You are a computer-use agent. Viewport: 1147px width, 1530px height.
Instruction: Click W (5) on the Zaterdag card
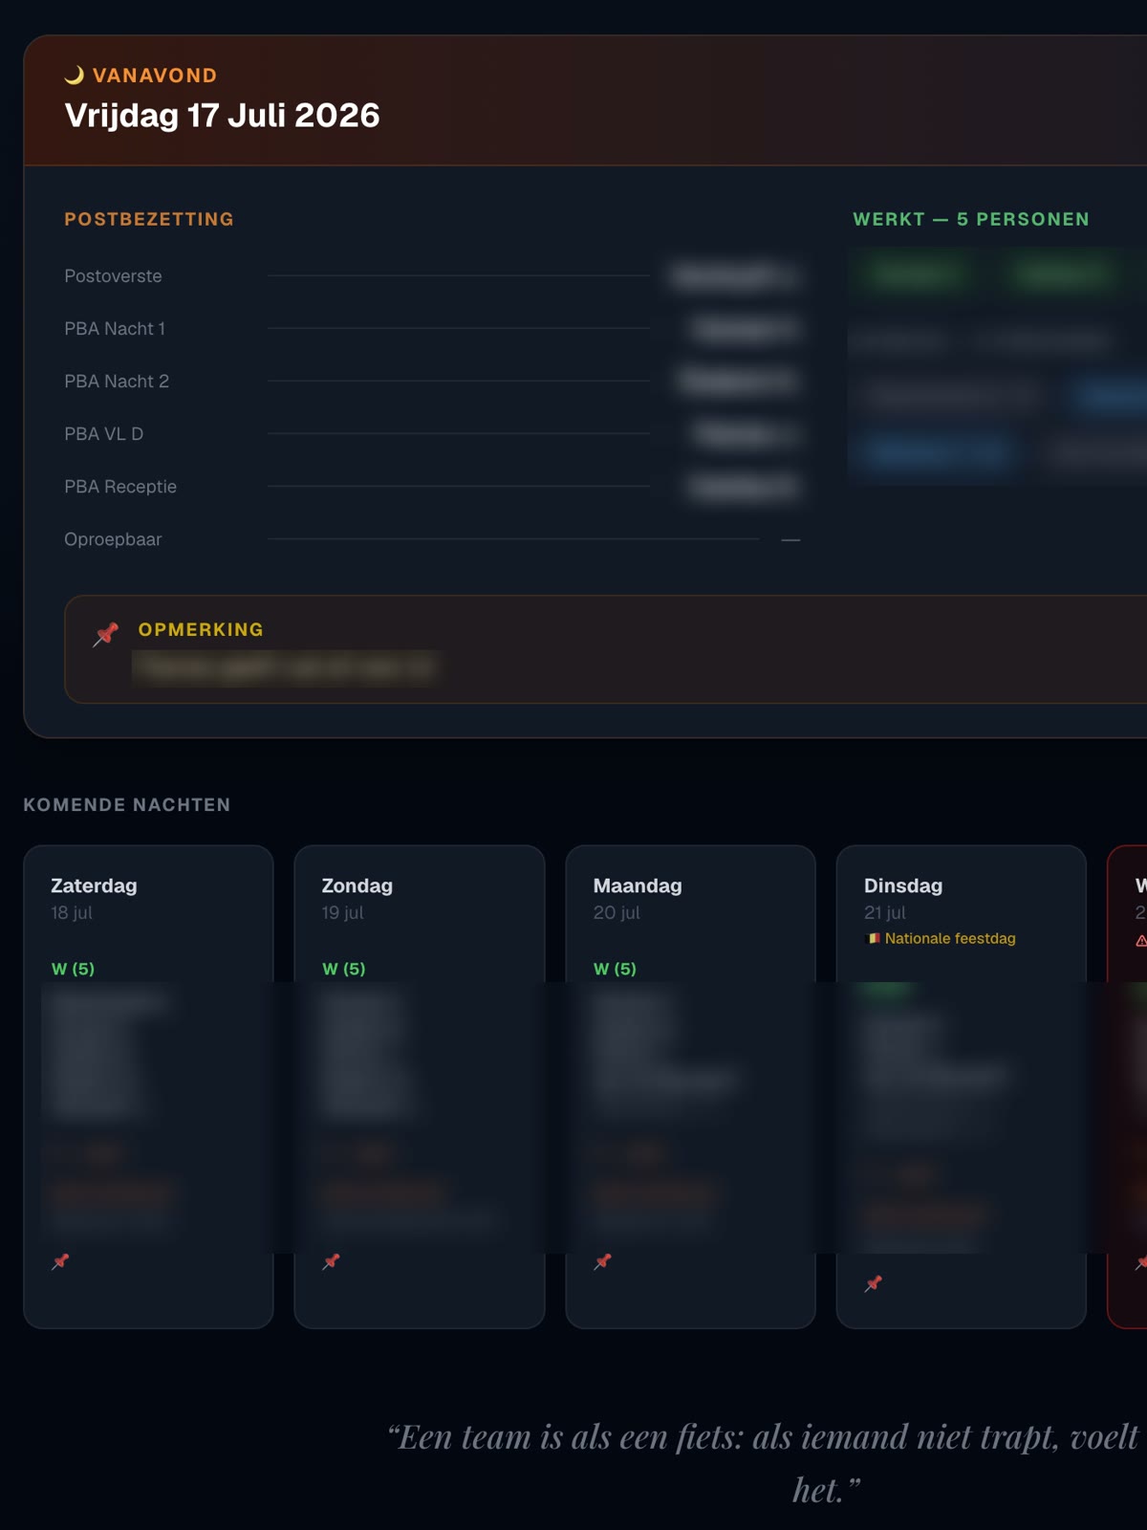73,969
